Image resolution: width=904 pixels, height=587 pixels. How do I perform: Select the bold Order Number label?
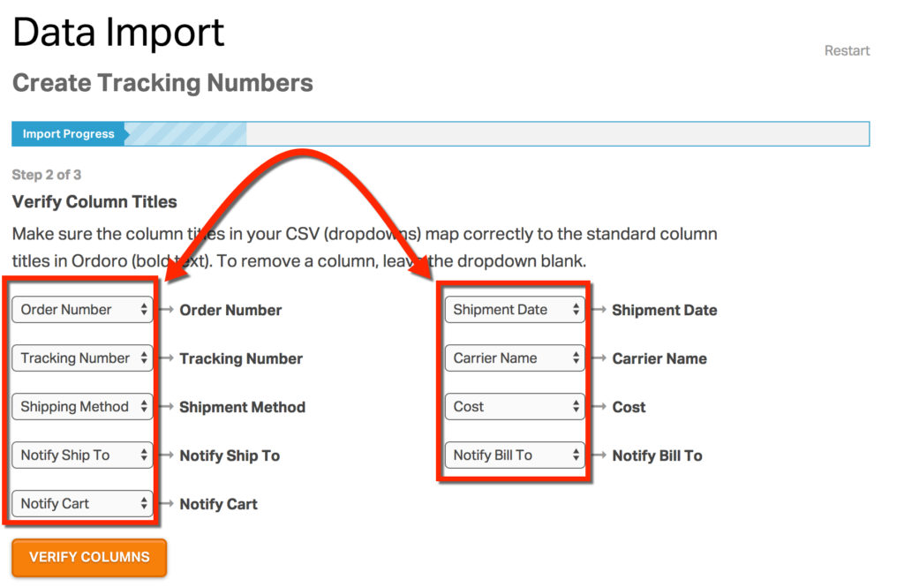click(230, 310)
